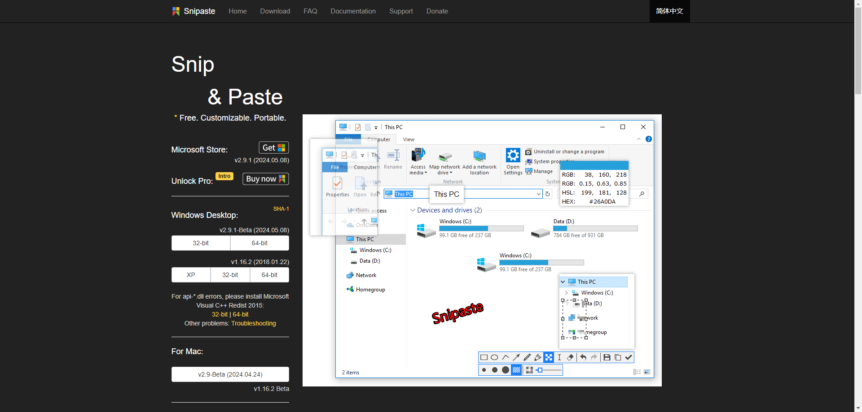Click the 'For Mac:' heading
The width and height of the screenshot is (862, 412).
[187, 351]
